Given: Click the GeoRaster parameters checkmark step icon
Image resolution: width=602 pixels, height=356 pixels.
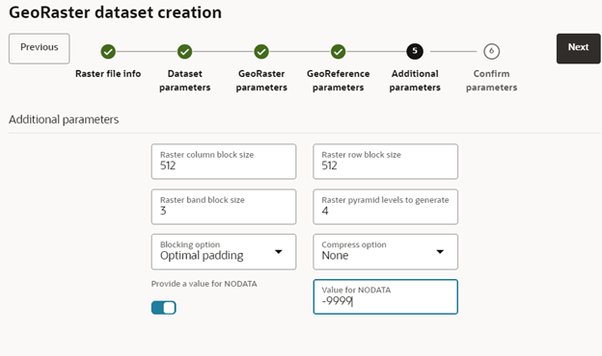Looking at the screenshot, I should pos(261,51).
